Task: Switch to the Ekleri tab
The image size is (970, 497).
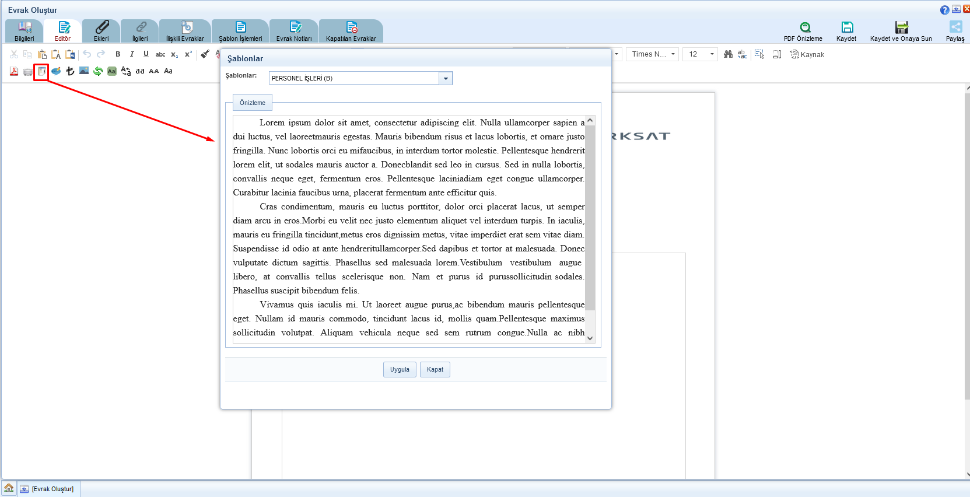Action: [x=101, y=31]
